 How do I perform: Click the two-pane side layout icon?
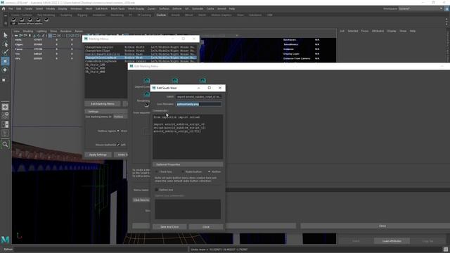(5, 124)
